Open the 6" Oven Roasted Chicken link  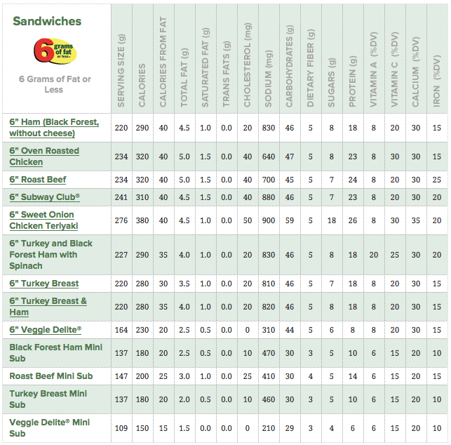click(44, 156)
